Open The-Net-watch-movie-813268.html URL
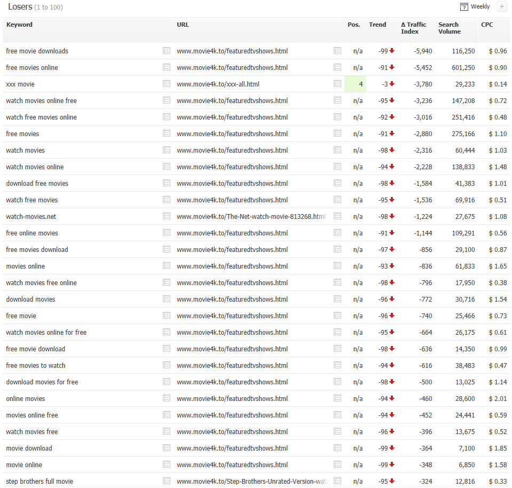512x488 pixels. click(x=251, y=216)
